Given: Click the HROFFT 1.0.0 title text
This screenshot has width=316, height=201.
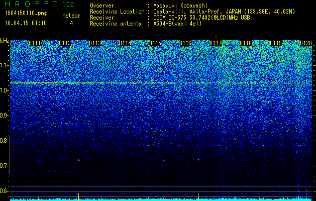Looking at the screenshot, I should pyautogui.click(x=39, y=4).
